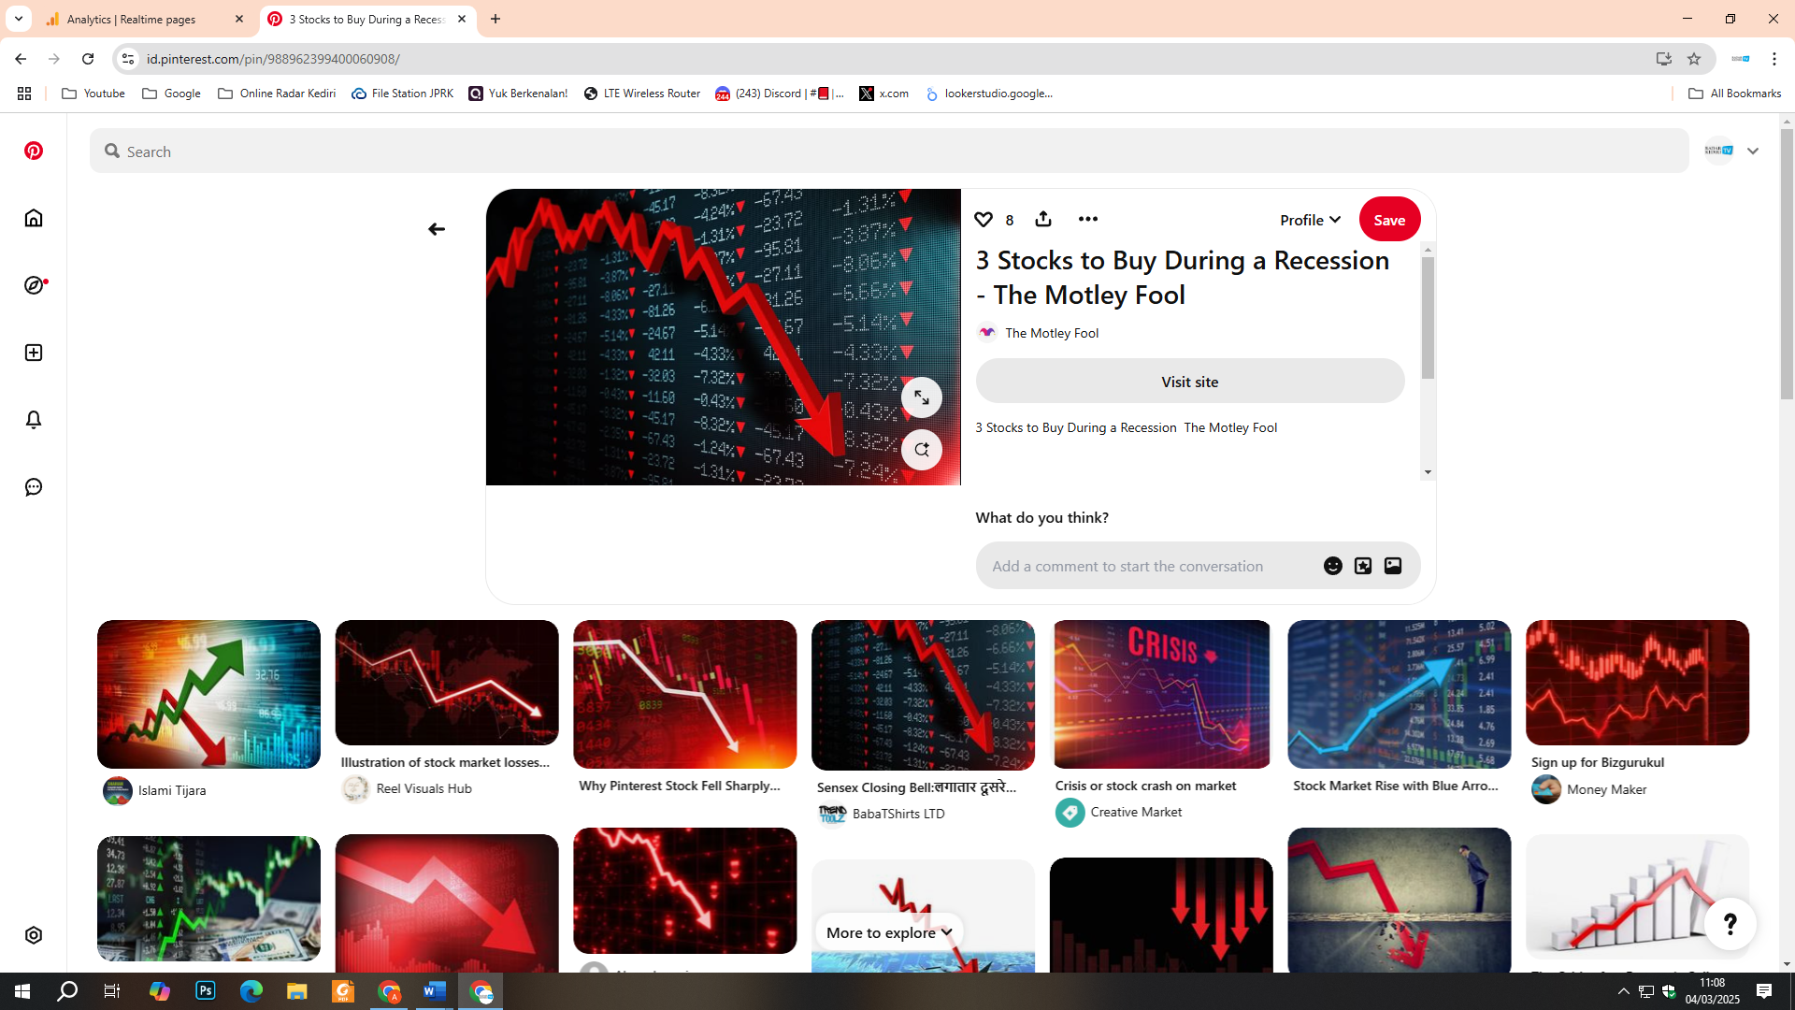Image resolution: width=1795 pixels, height=1010 pixels.
Task: Go back using the pin back arrow
Action: click(x=437, y=229)
